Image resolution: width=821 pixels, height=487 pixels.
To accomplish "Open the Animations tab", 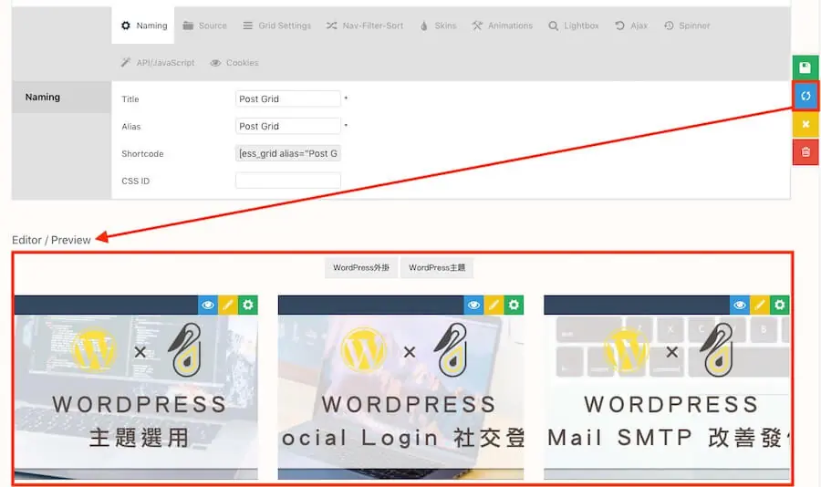I will pos(502,26).
